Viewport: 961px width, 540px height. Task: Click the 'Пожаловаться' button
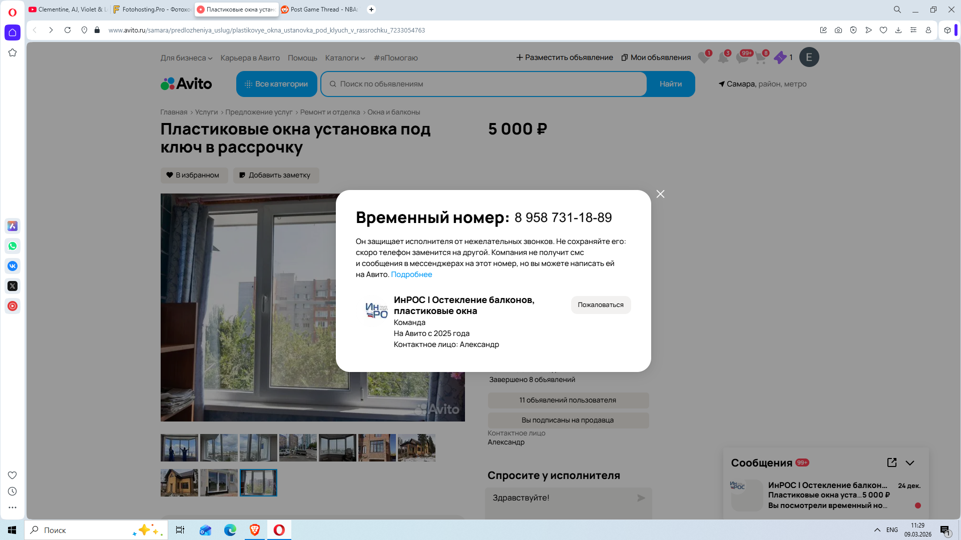coord(601,305)
